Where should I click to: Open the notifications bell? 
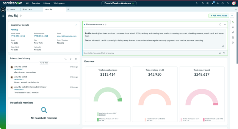coord(228,3)
